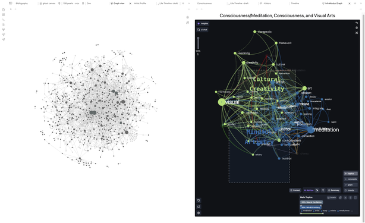Viewport: 365px width, 223px height.
Task: Add new tab in right pane
Action: click(355, 3)
